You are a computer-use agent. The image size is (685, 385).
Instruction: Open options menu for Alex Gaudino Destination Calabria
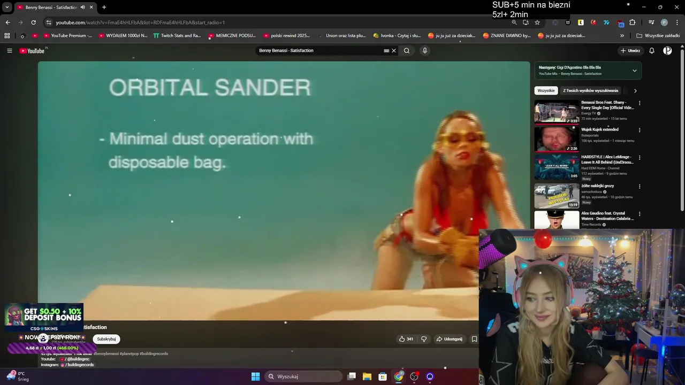(640, 214)
